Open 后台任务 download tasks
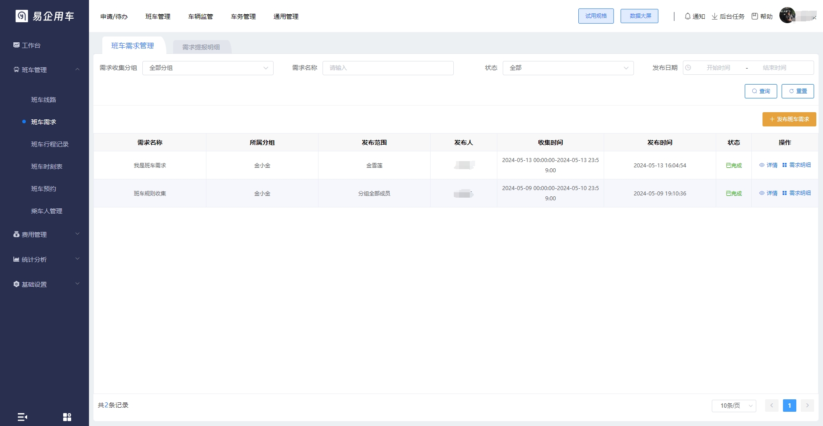 click(x=728, y=16)
